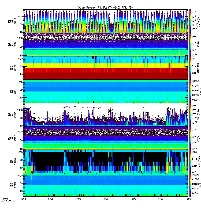Click the '1000' y-axis tick of thb eac34 panel
The width and height of the screenshot is (201, 214).
tap(20, 17)
